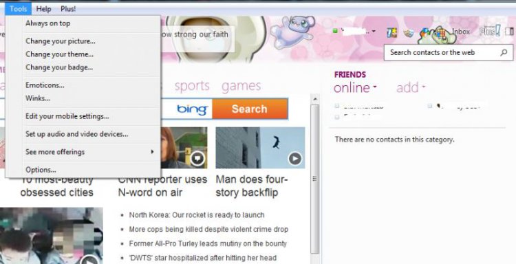
Task: Open Emoticons... from the Tools menu
Action: 45,85
